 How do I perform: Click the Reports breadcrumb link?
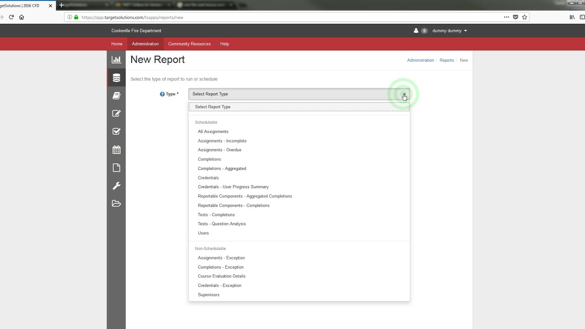447,60
